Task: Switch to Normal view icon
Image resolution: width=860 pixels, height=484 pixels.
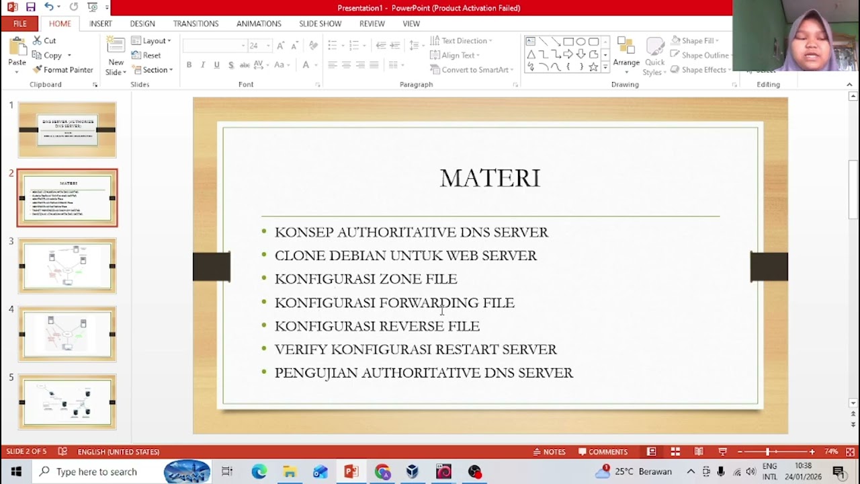Action: pos(652,452)
